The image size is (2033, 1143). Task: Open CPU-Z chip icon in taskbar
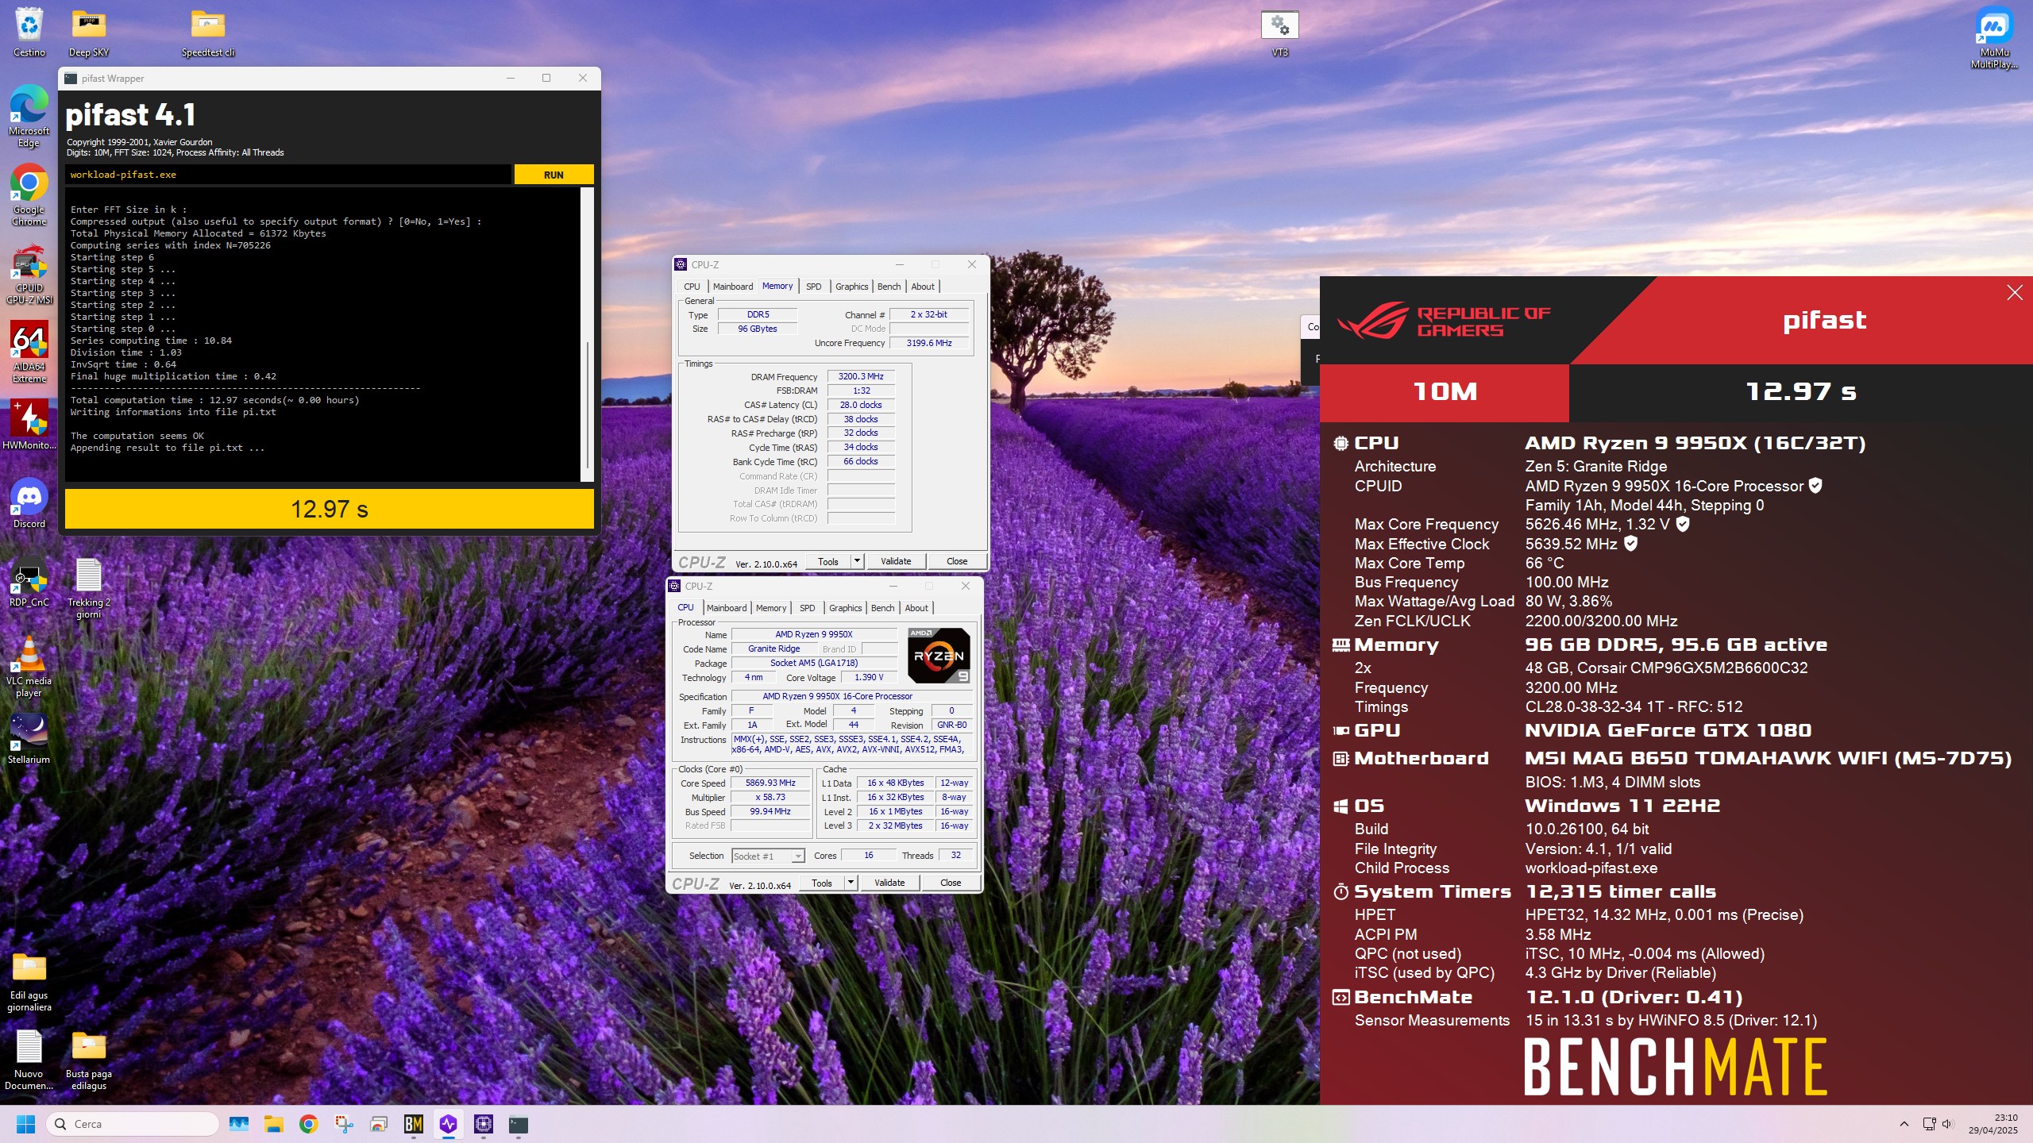pyautogui.click(x=484, y=1124)
